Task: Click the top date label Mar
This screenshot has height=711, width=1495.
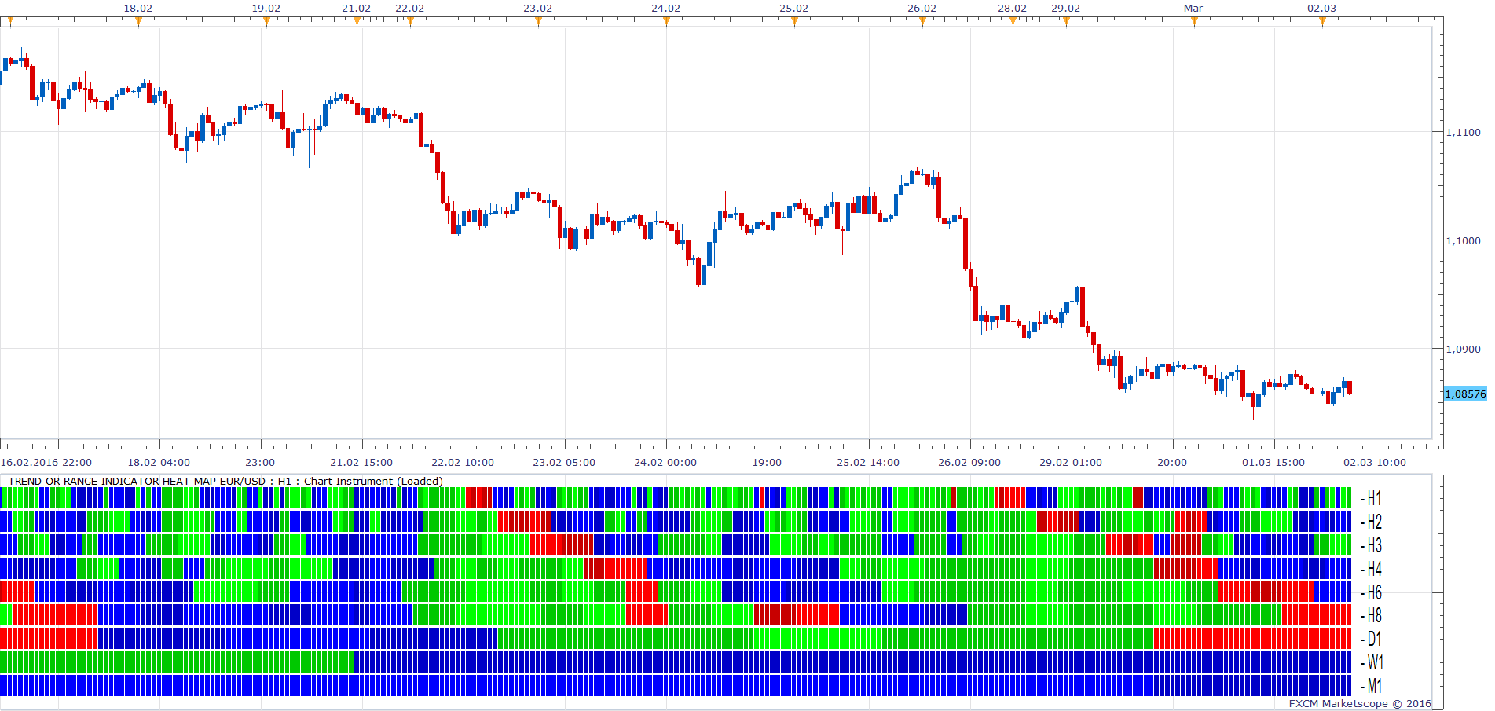Action: [x=1193, y=8]
